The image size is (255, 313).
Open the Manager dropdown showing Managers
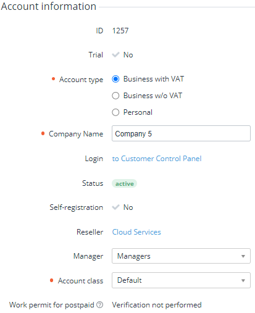[181, 256]
